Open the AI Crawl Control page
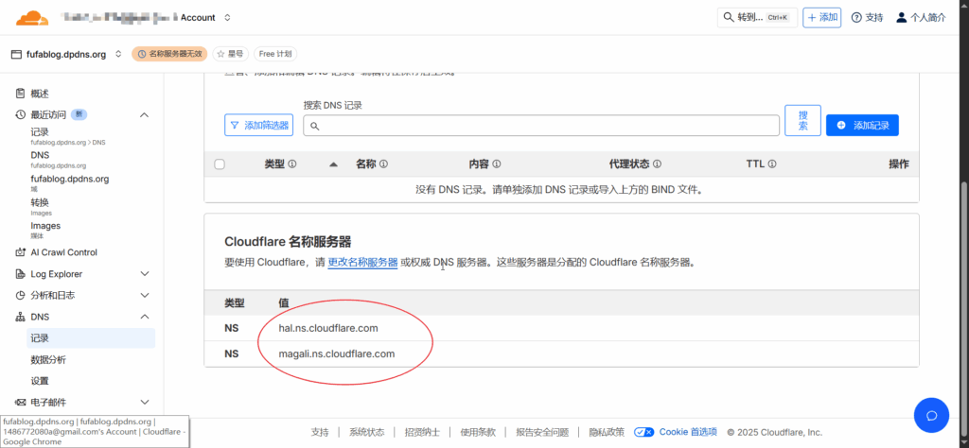Image resolution: width=969 pixels, height=448 pixels. [x=63, y=252]
